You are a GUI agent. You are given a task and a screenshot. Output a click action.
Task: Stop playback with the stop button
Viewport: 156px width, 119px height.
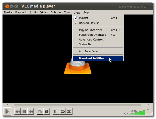(24, 111)
